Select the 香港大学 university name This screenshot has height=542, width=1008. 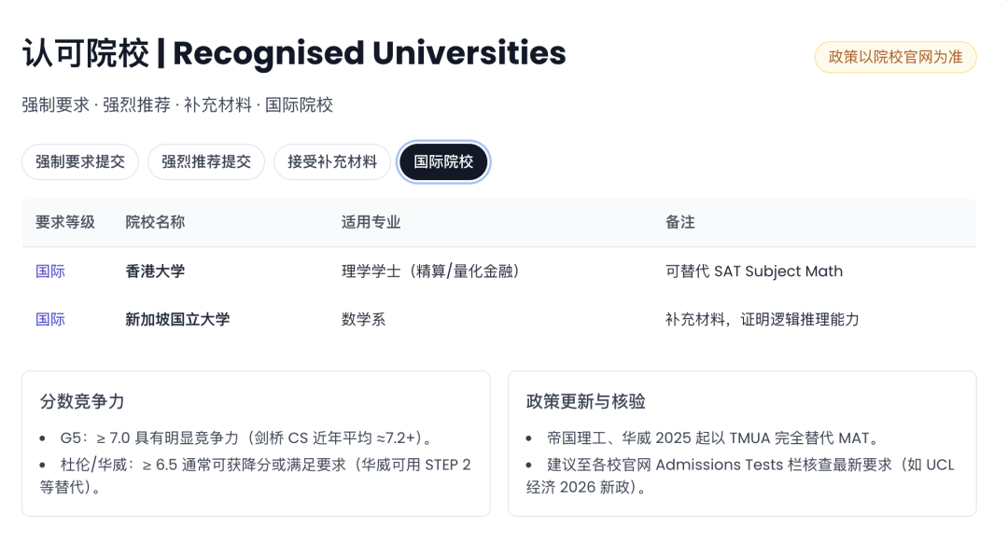(x=155, y=271)
